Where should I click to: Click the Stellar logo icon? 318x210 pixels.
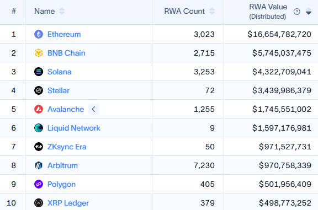(39, 90)
